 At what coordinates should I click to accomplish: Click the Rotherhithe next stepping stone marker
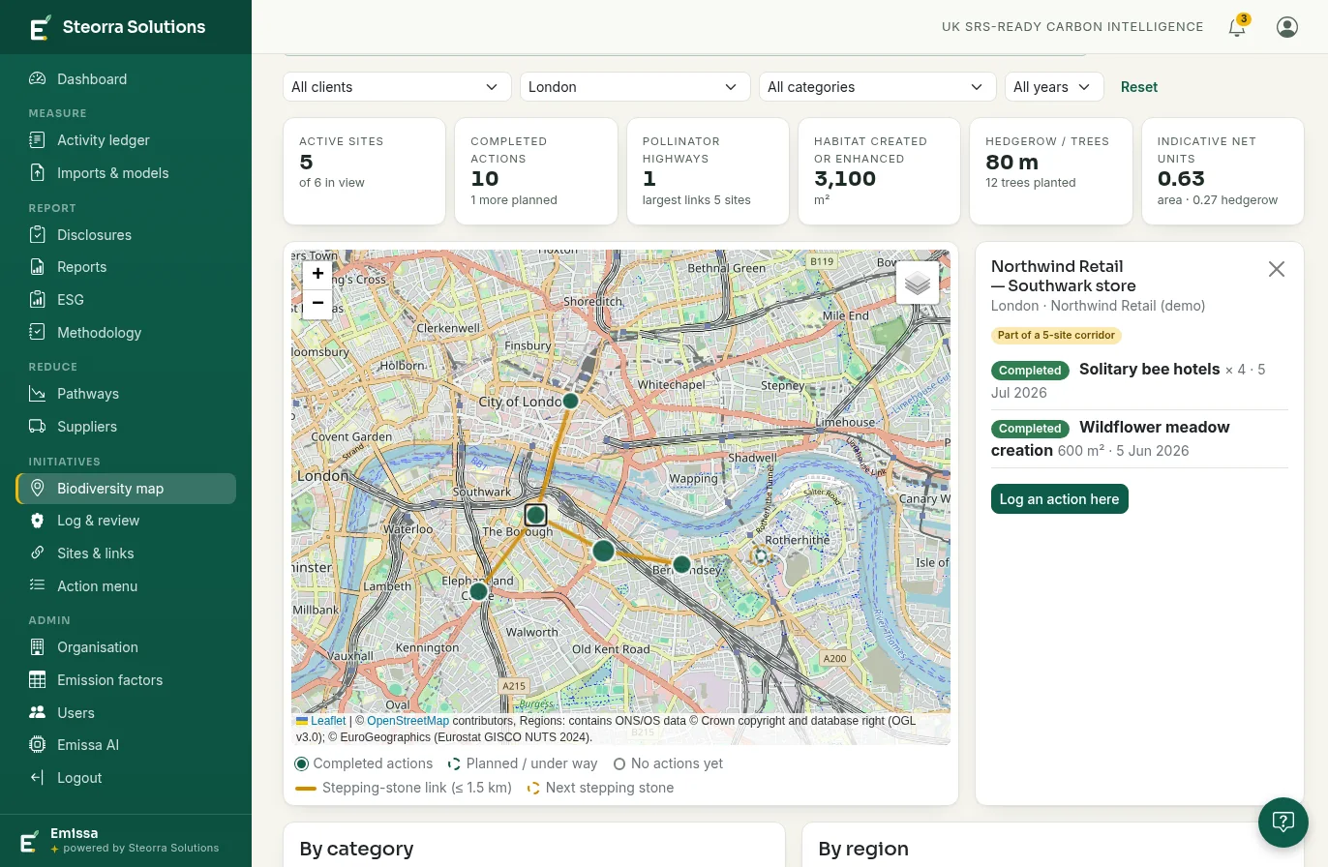761,555
